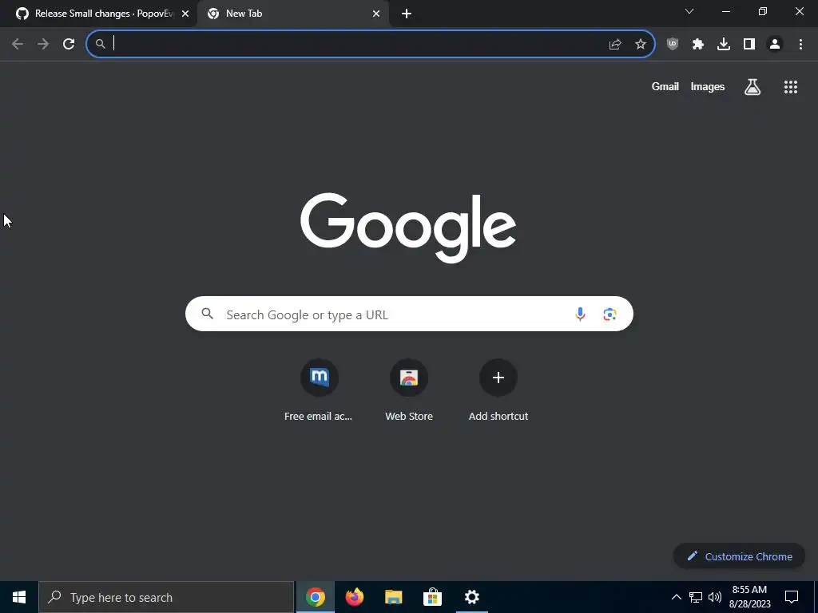Open the Windows Start menu
The image size is (818, 613).
point(19,597)
